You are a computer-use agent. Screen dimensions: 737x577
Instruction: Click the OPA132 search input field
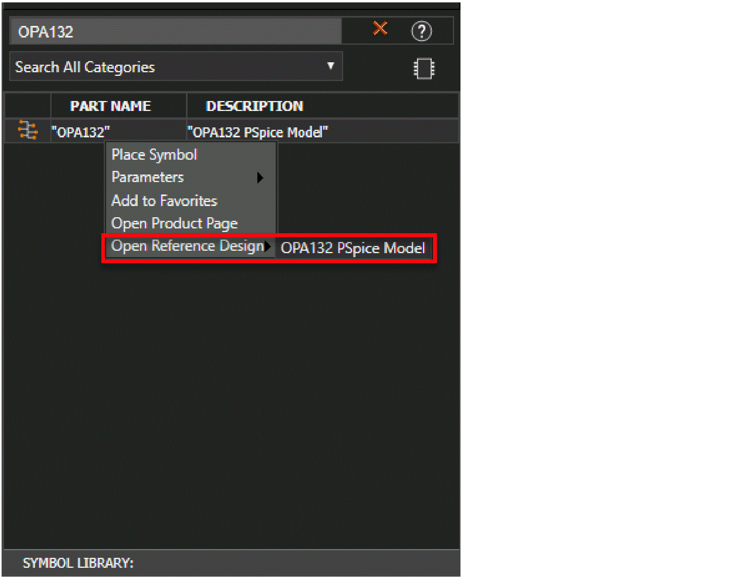click(x=176, y=31)
